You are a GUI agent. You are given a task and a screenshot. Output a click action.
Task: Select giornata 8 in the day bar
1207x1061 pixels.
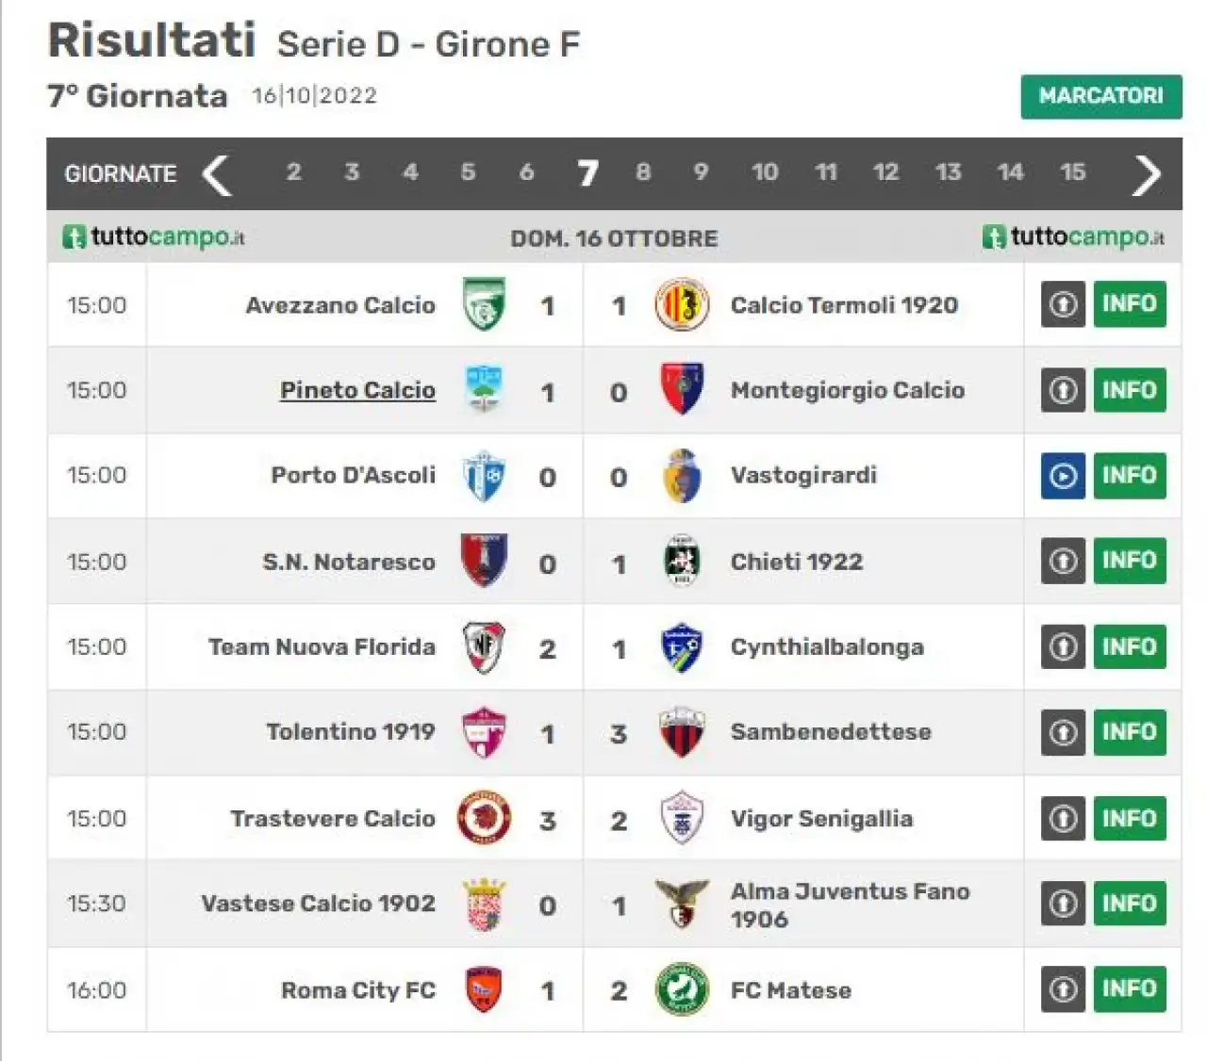643,171
